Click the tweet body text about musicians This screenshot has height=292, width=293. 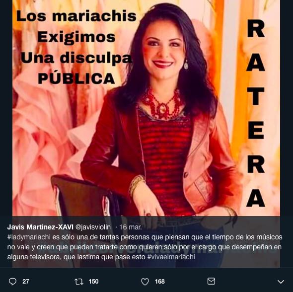(145, 247)
